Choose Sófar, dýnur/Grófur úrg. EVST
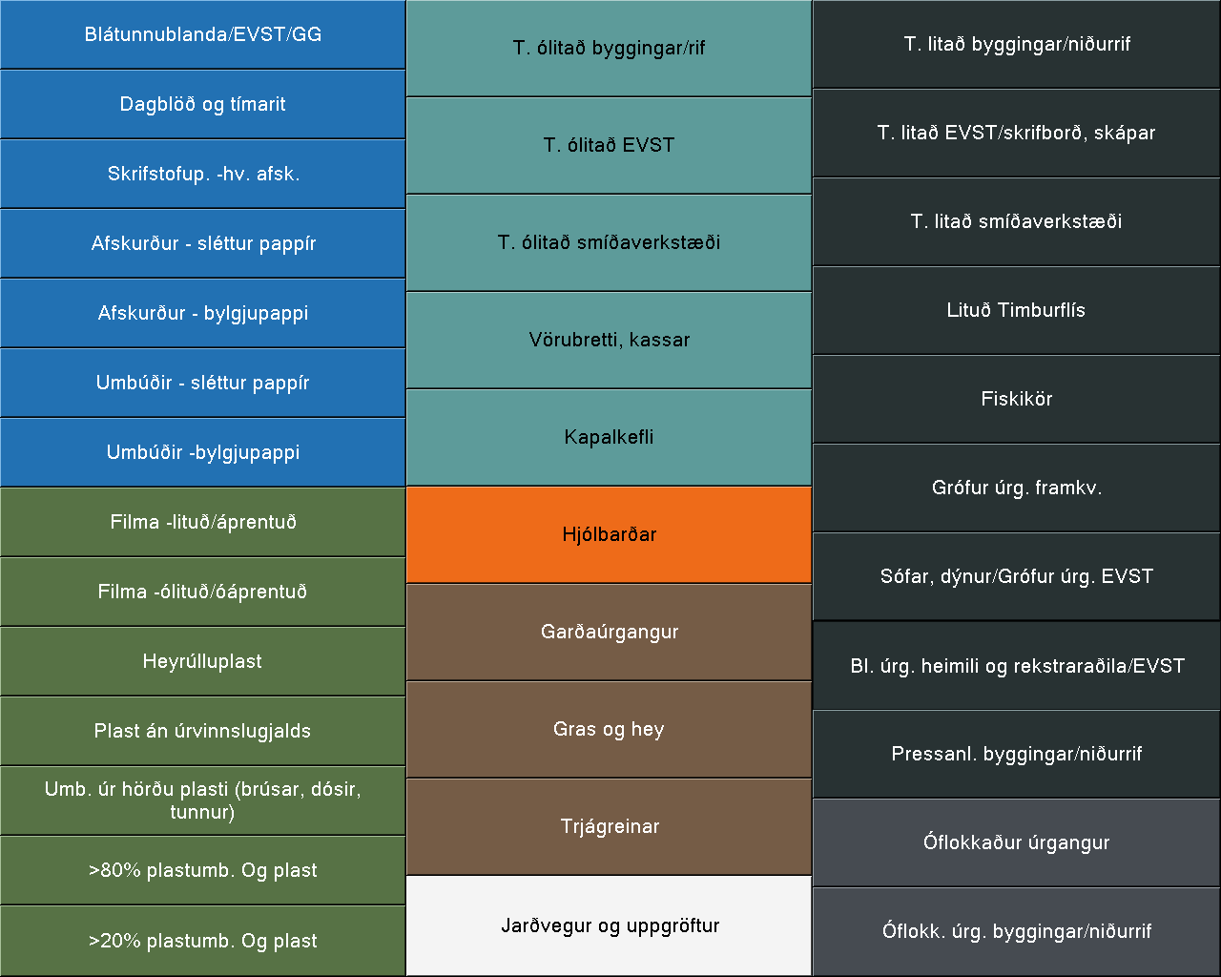This screenshot has width=1221, height=977. coord(1016,576)
